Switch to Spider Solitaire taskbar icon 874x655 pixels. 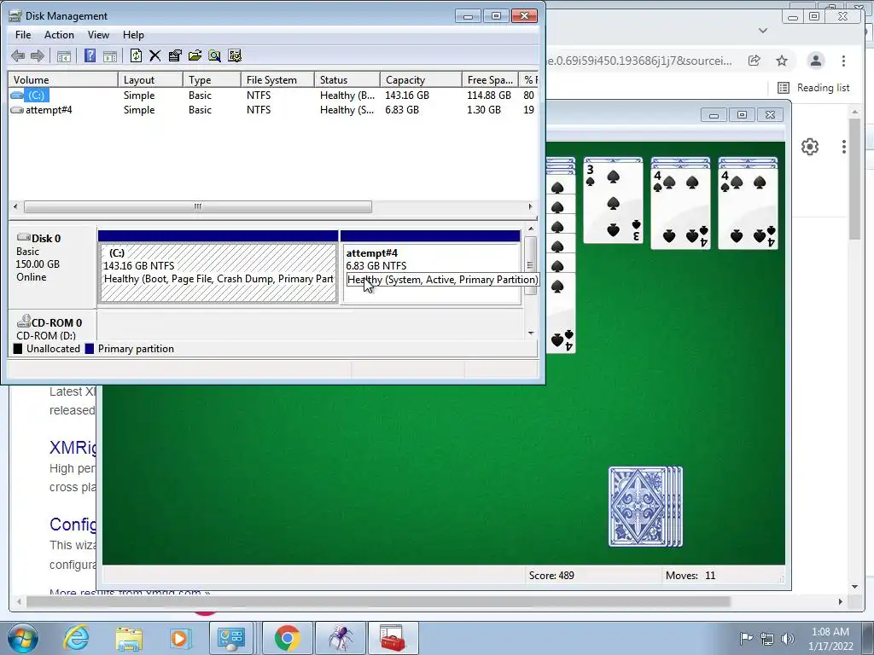(x=341, y=638)
